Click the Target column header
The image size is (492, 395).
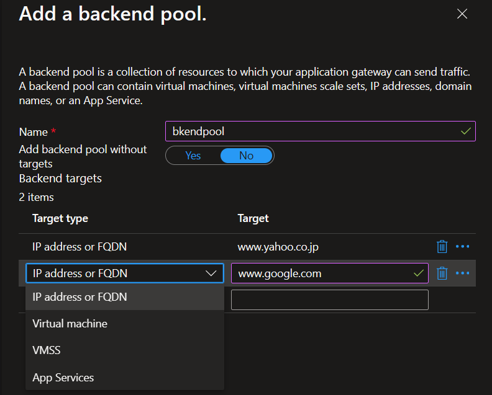point(253,218)
